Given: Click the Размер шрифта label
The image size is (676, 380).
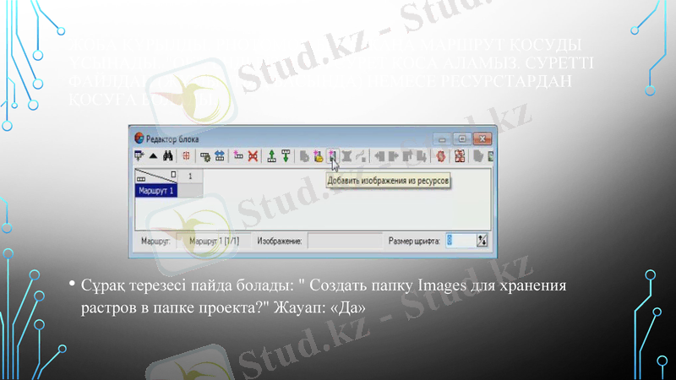Looking at the screenshot, I should pos(414,242).
